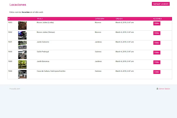Open the Casa de Cultura thumbnail image

pos(22,74)
